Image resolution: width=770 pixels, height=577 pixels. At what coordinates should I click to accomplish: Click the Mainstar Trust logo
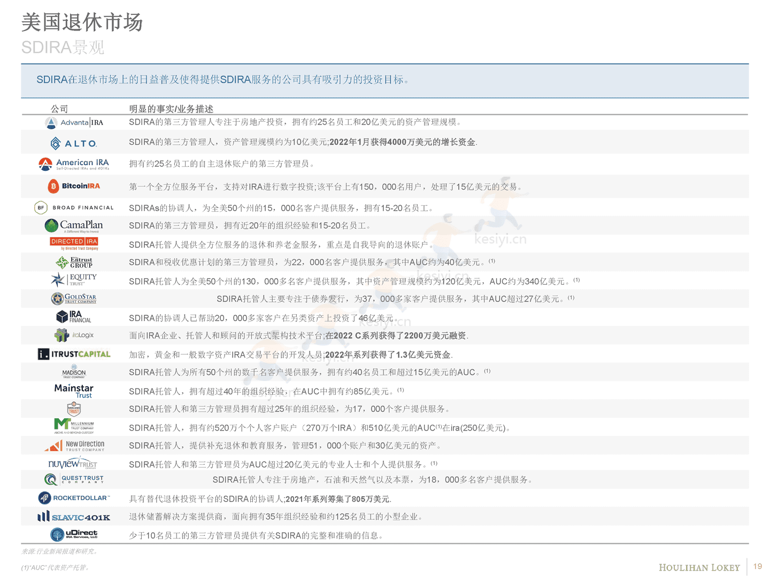point(74,391)
